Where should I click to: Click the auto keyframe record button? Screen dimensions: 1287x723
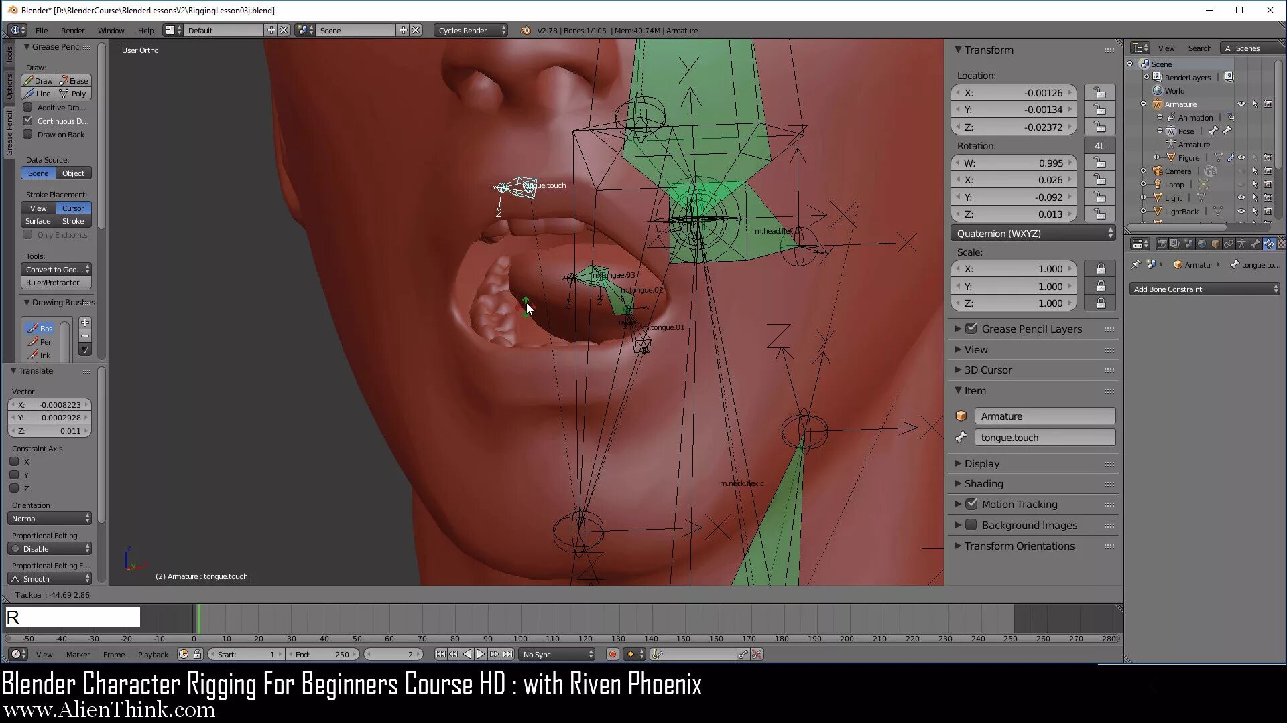coord(612,655)
